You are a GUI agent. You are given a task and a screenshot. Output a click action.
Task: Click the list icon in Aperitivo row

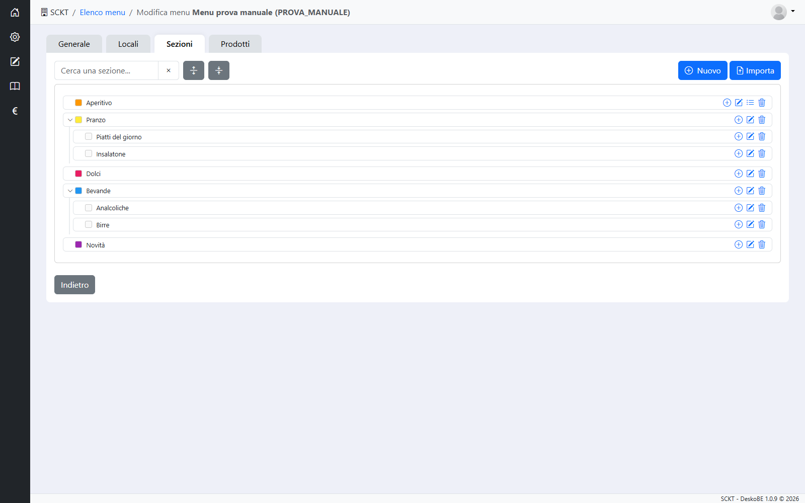[x=750, y=103]
